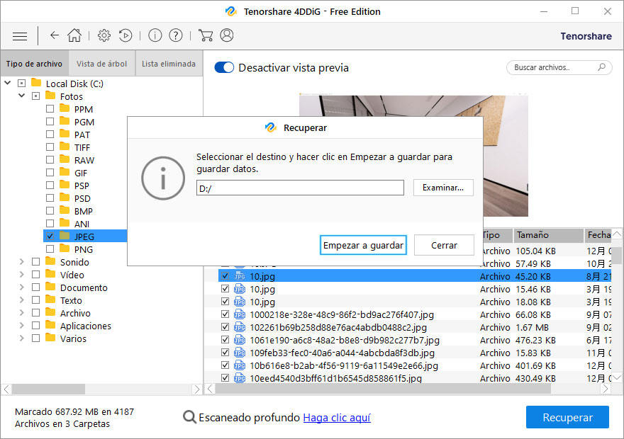Image resolution: width=624 pixels, height=439 pixels.
Task: Open the home screen icon
Action: pyautogui.click(x=74, y=35)
